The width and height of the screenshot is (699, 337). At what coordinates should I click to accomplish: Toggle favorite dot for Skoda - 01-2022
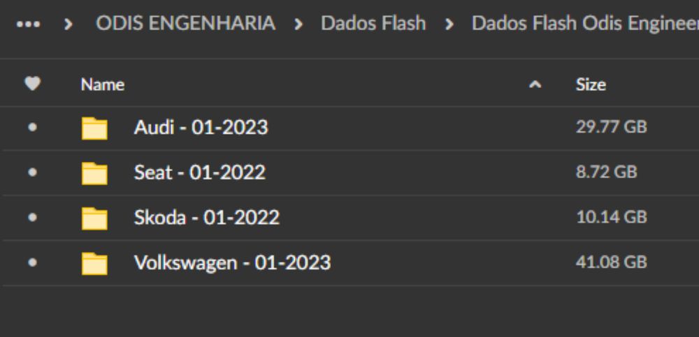pos(33,218)
